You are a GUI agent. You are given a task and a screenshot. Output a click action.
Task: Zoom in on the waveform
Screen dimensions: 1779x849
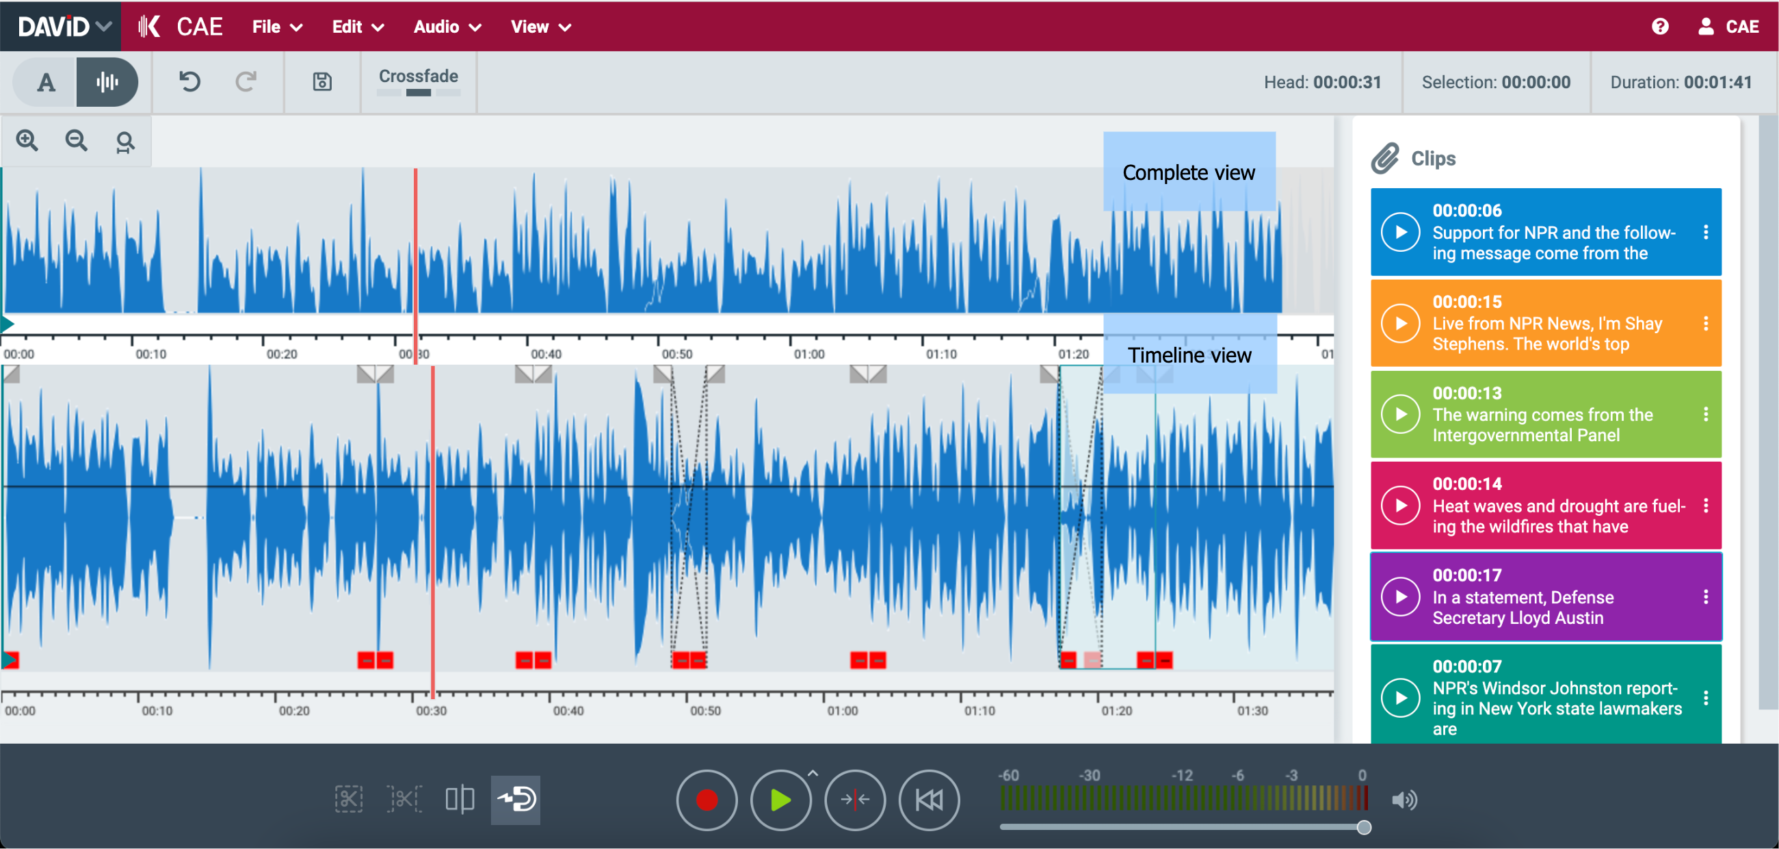point(27,140)
